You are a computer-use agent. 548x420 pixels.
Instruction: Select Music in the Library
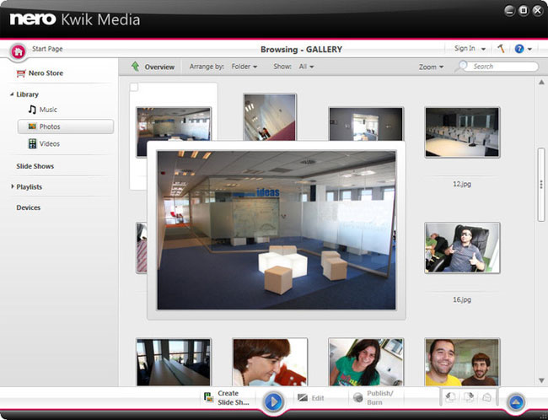(48, 110)
